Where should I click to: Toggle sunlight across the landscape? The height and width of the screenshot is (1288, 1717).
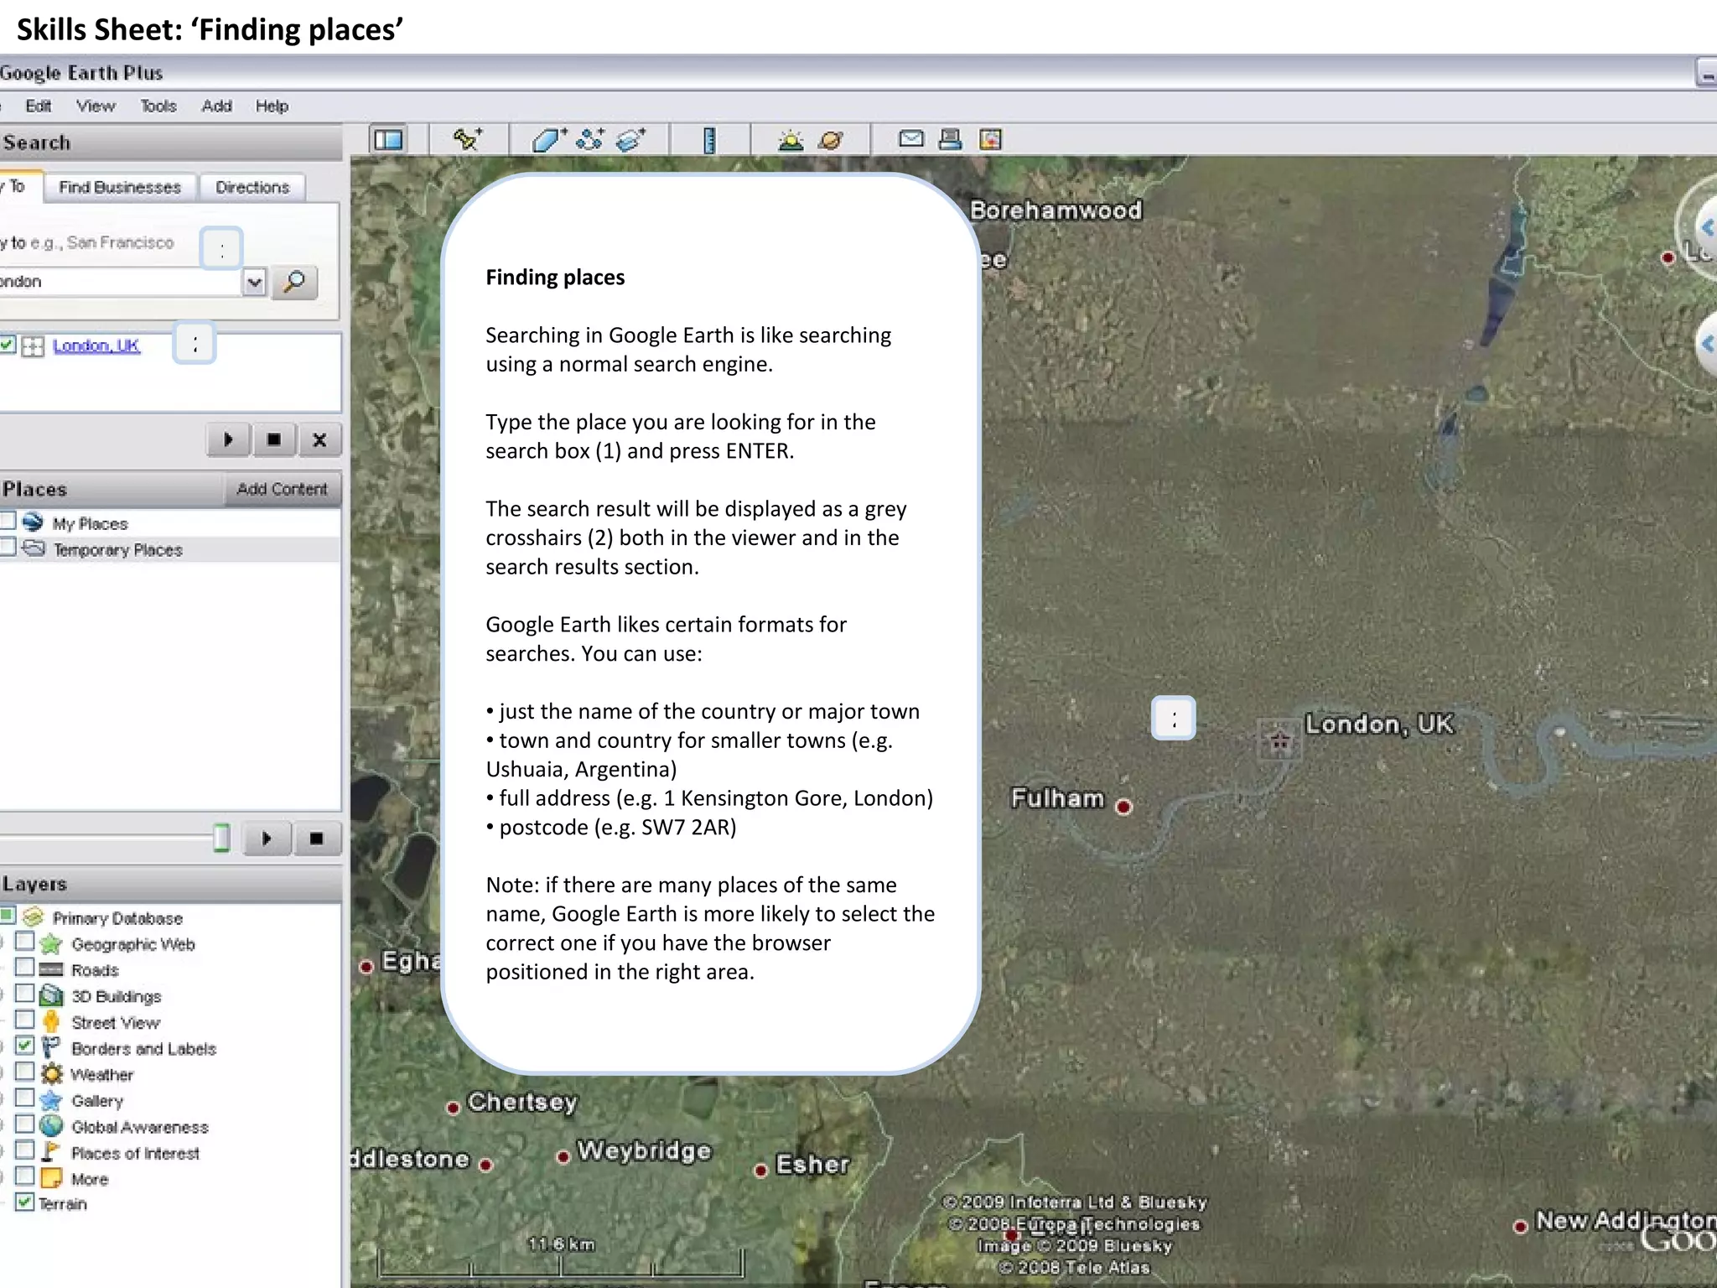(790, 140)
